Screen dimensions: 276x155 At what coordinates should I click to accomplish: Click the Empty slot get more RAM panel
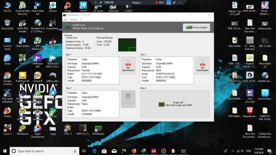175,104
